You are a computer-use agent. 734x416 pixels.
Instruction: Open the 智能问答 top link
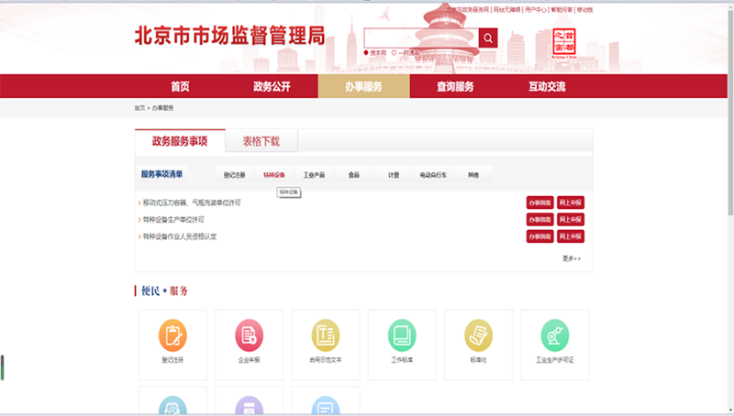pos(562,9)
